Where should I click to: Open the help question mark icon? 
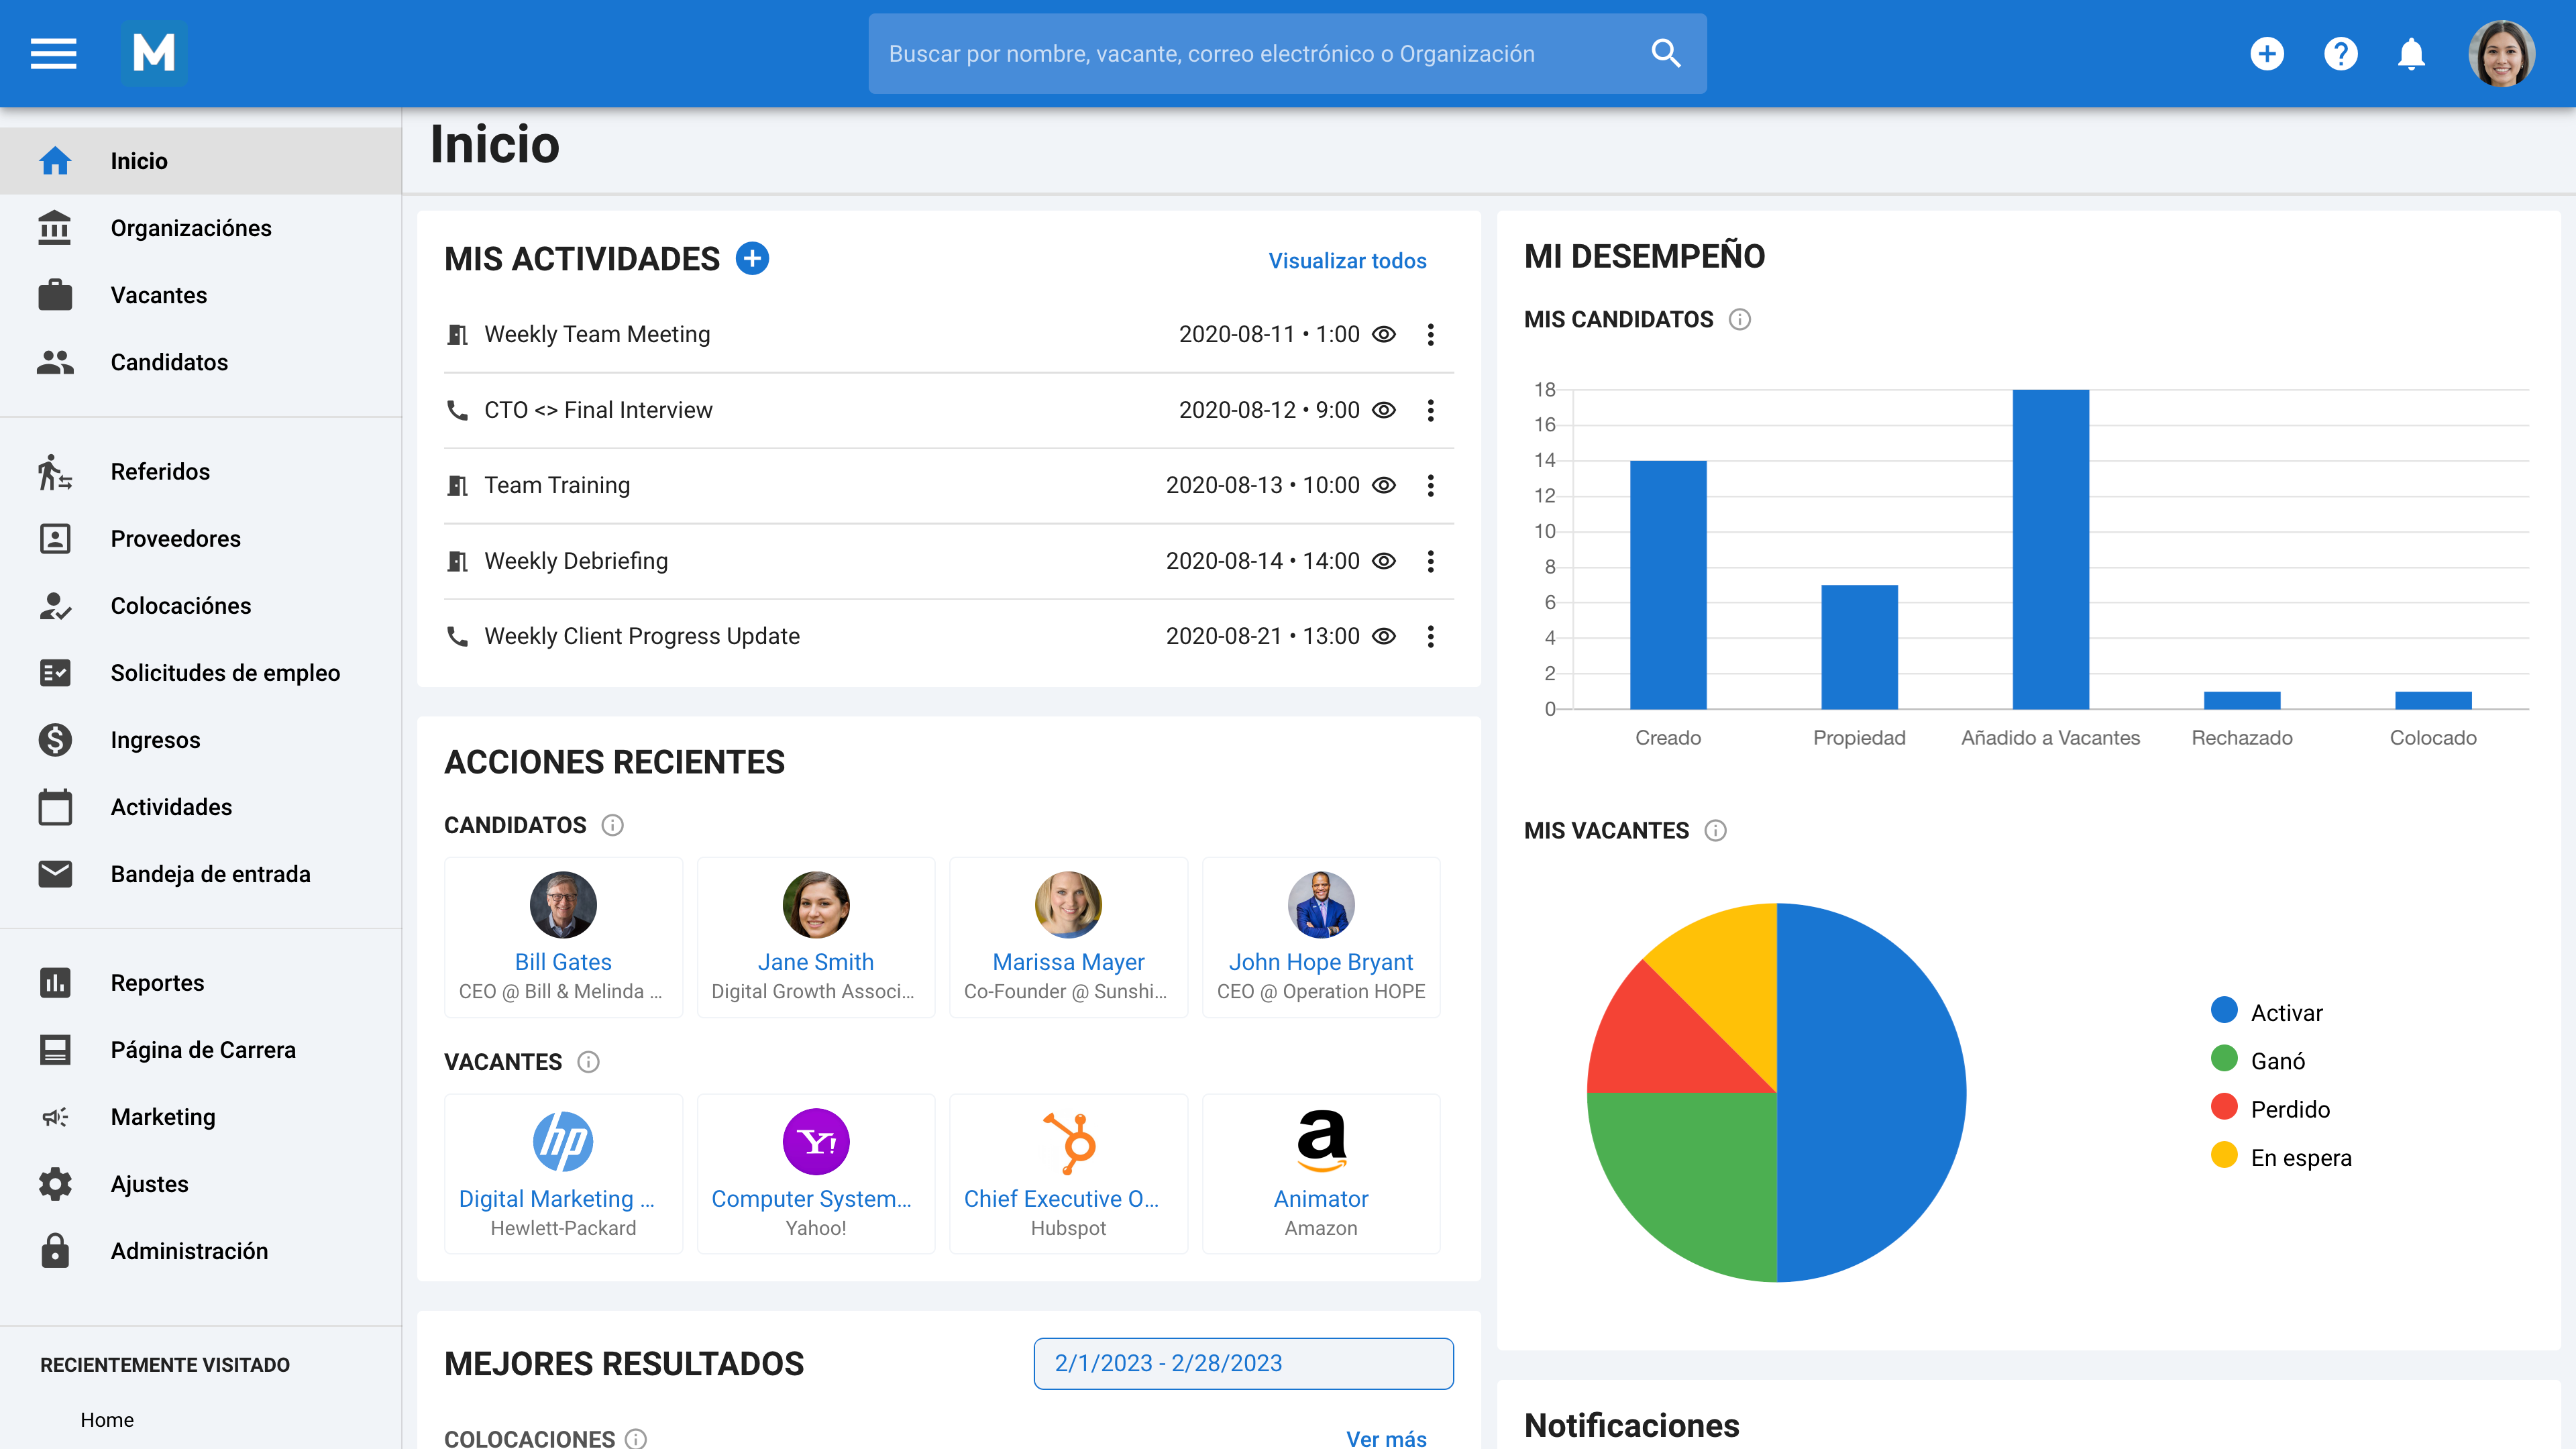(2340, 53)
